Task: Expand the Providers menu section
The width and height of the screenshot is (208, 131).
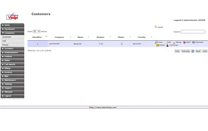Action: 12,49
